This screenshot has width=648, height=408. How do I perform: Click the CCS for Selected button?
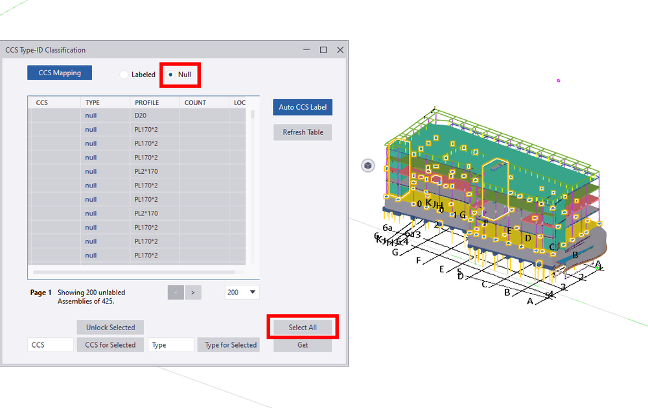point(110,344)
